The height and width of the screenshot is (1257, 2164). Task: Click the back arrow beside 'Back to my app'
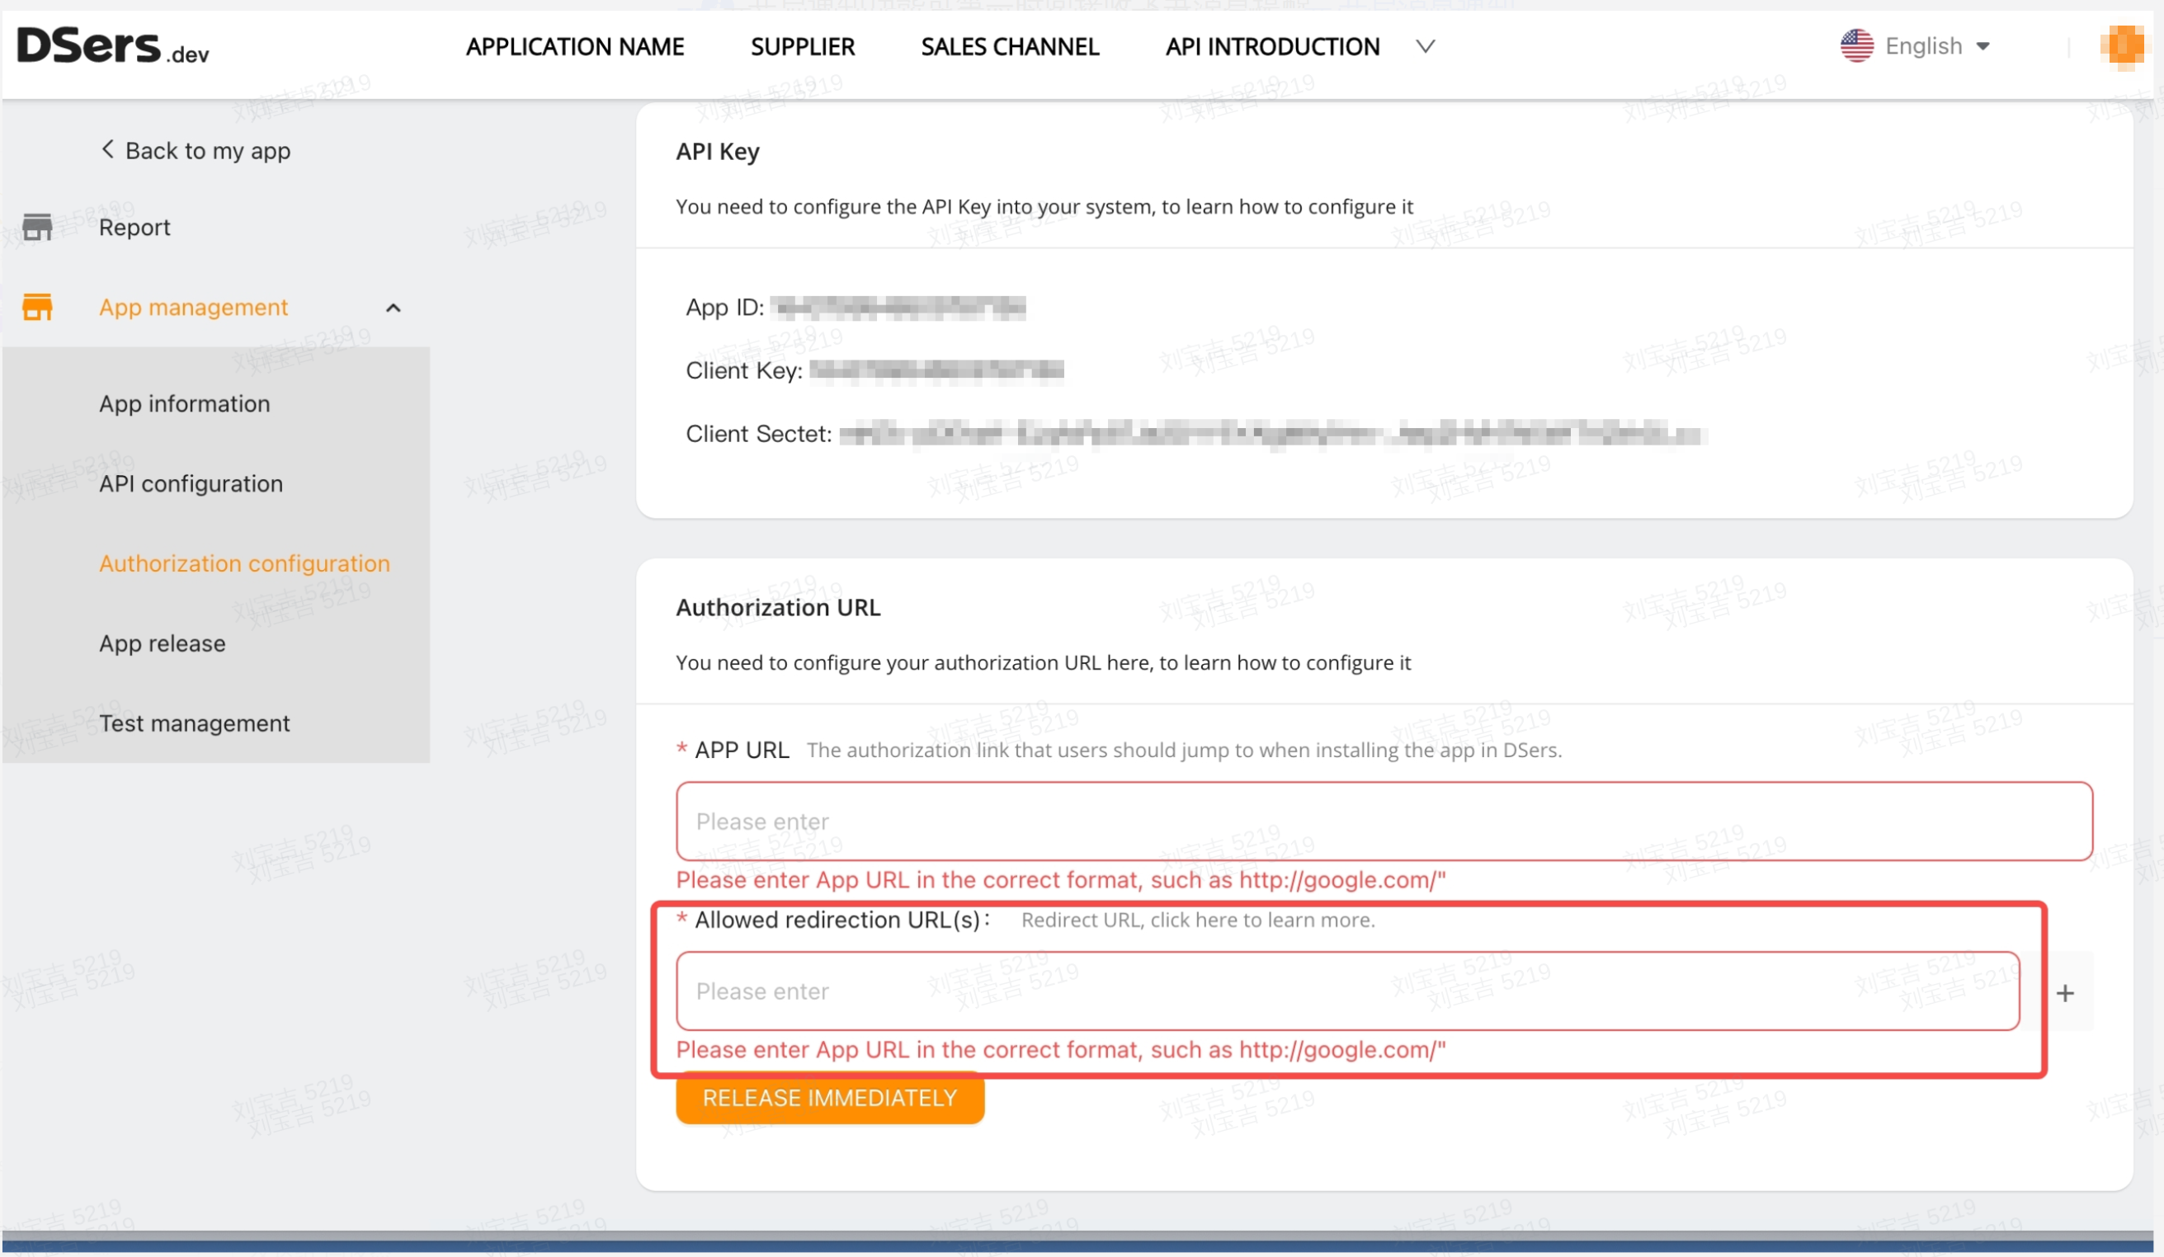(x=107, y=149)
